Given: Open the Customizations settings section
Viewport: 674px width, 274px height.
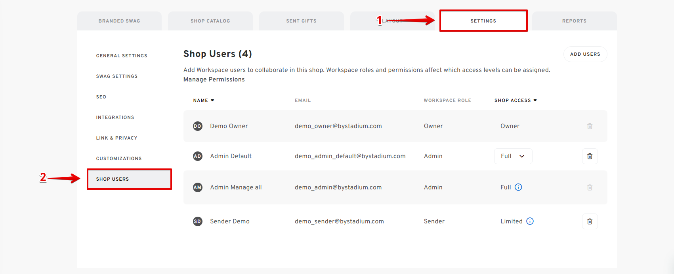Looking at the screenshot, I should pyautogui.click(x=119, y=159).
